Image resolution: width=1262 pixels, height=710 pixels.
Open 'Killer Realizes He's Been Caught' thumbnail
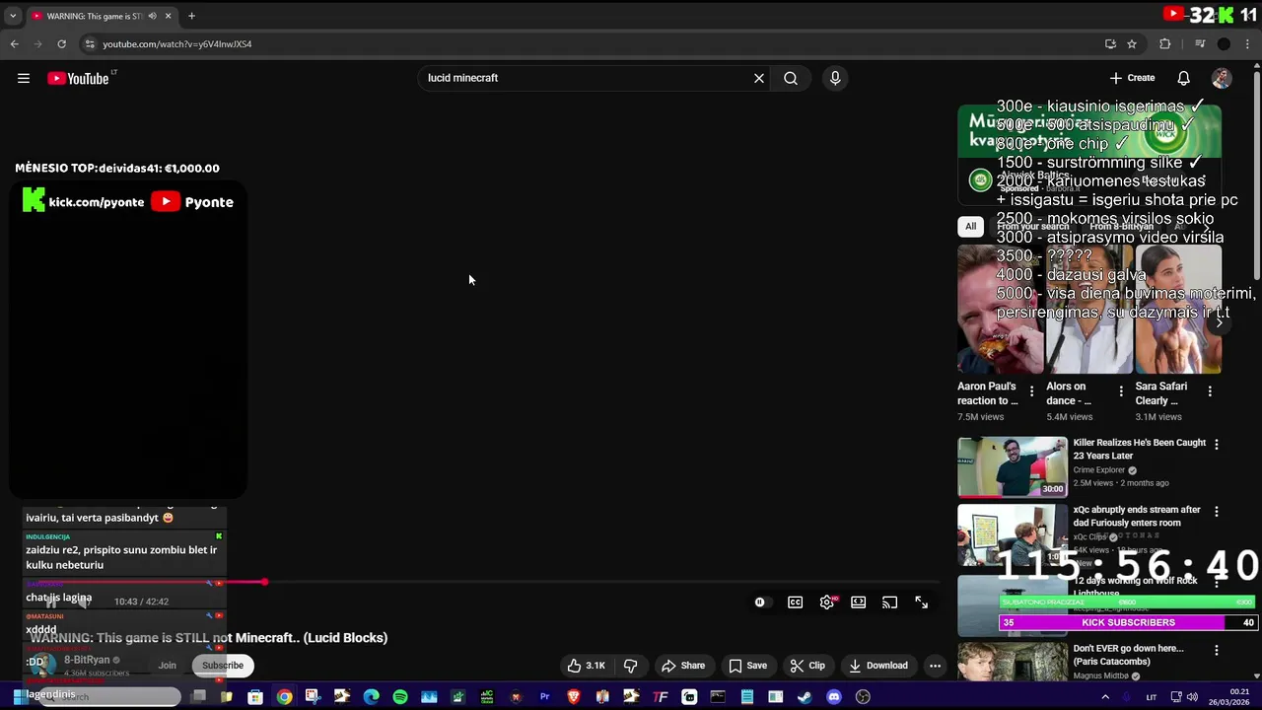[x=1013, y=467]
